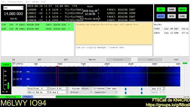
Task: Select G3RCE in the call activity list
Action: pyautogui.click(x=171, y=33)
